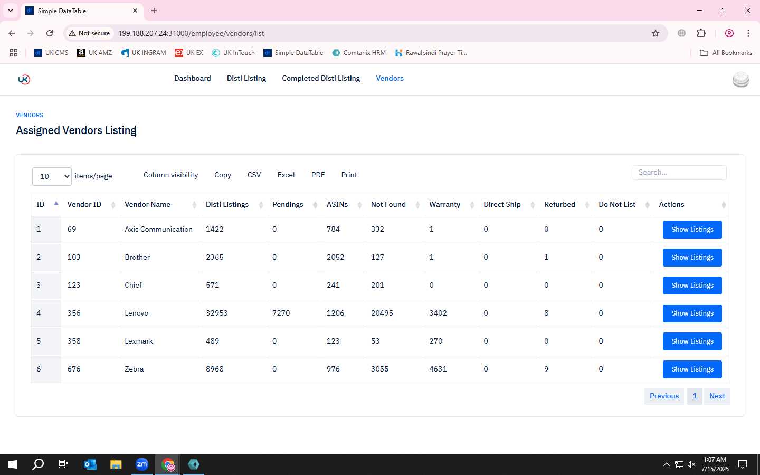Export table to Excel
This screenshot has width=760, height=475.
286,175
